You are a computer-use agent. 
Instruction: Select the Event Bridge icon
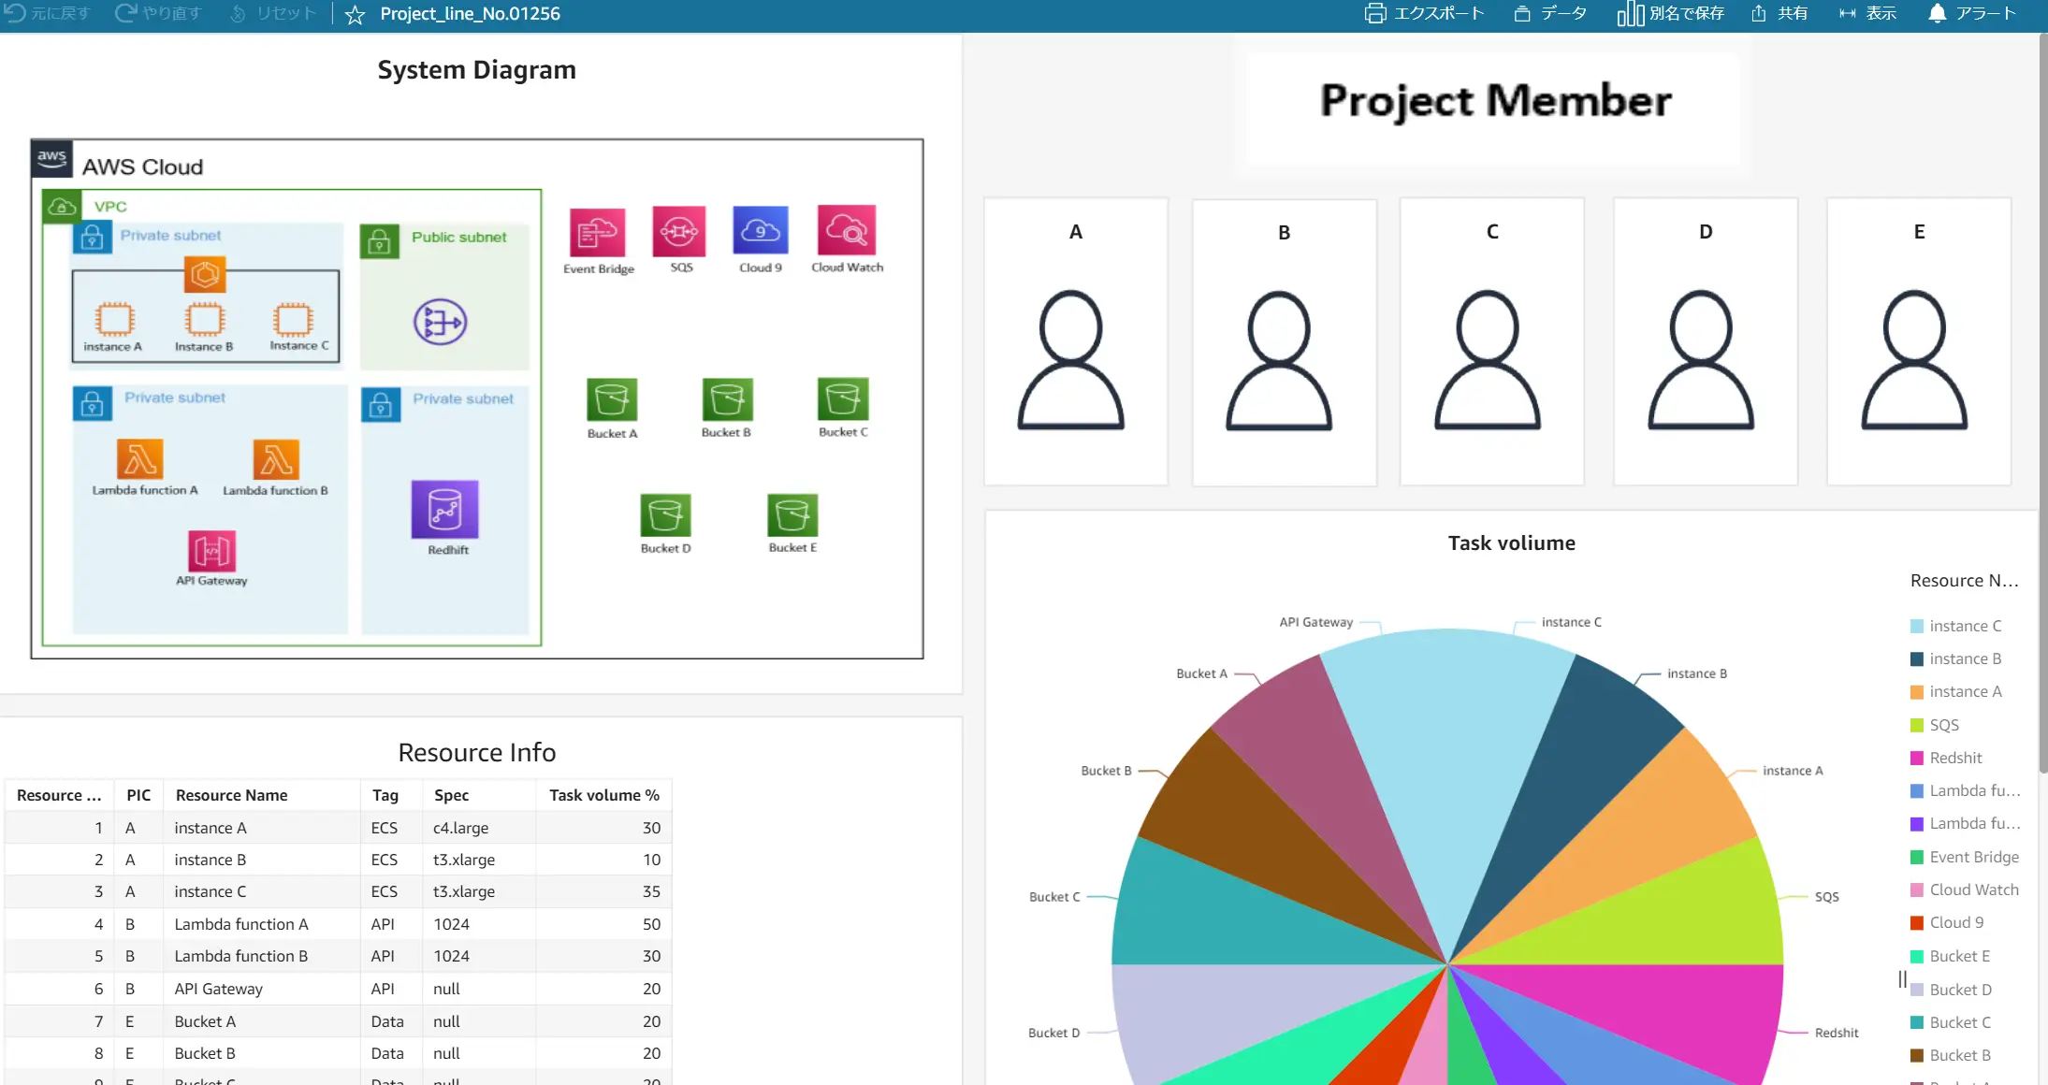click(x=598, y=232)
